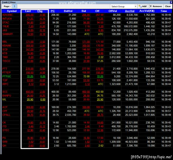Viewport: 173px width, 160px height.
Task: Select the TRUE symbol
Action: click(x=5, y=27)
